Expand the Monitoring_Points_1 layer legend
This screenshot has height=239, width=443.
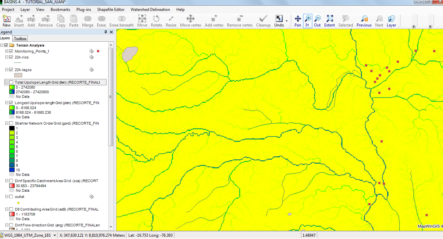pos(7,51)
